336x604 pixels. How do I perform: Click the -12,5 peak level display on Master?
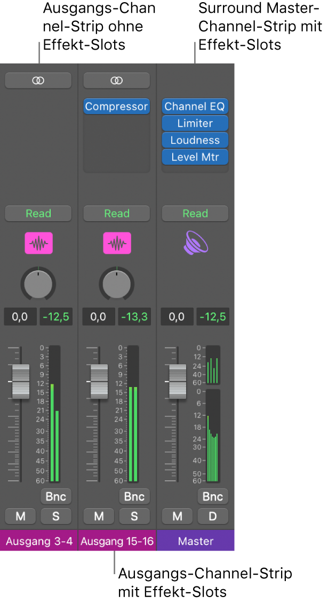(213, 317)
